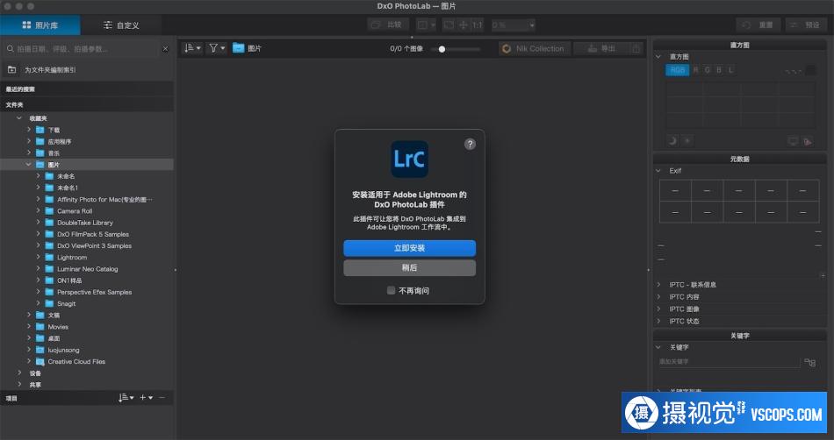Click the 稍后 later button
Image resolution: width=834 pixels, height=440 pixels.
point(410,267)
